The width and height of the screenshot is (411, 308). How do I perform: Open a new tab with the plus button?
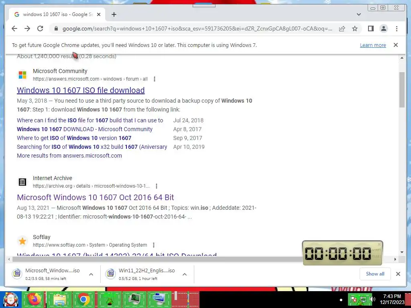pyautogui.click(x=114, y=14)
